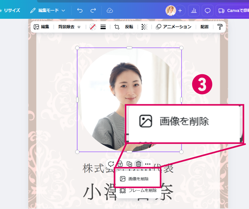249x209 pixels.
Task: Click the add collaborator plus button
Action: pos(180,11)
